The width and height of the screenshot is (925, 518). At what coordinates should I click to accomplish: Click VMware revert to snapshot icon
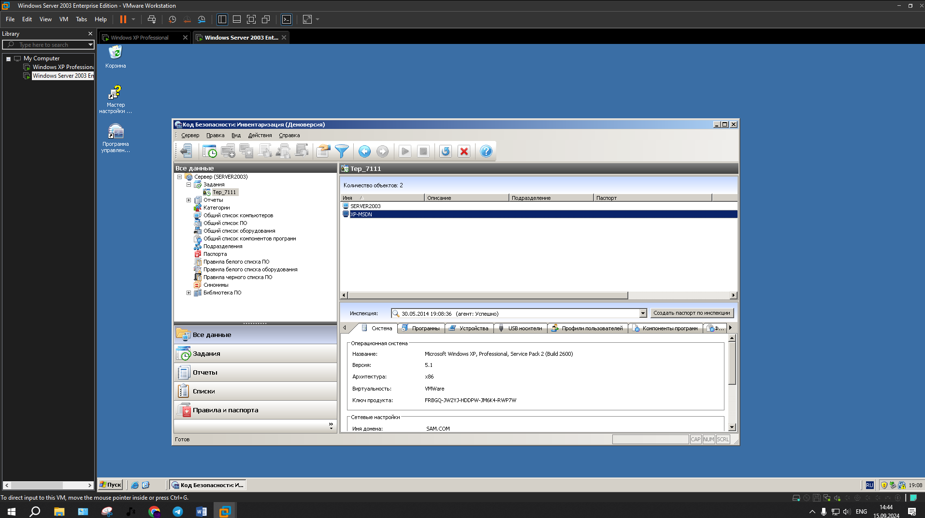point(187,19)
